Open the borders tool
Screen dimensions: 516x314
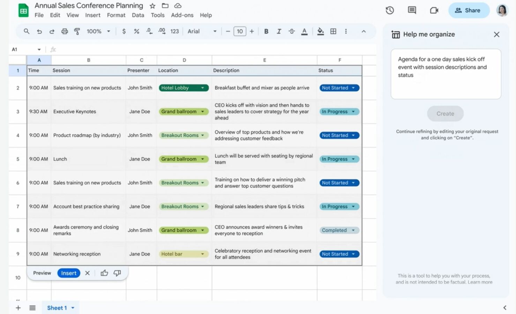tap(333, 31)
